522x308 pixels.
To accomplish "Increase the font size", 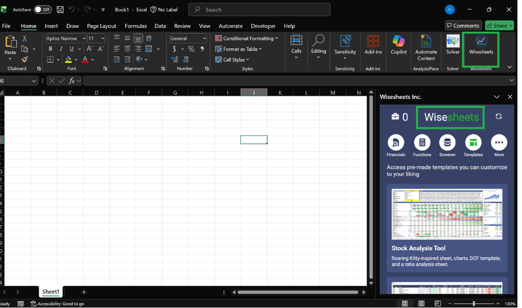I will coord(90,49).
